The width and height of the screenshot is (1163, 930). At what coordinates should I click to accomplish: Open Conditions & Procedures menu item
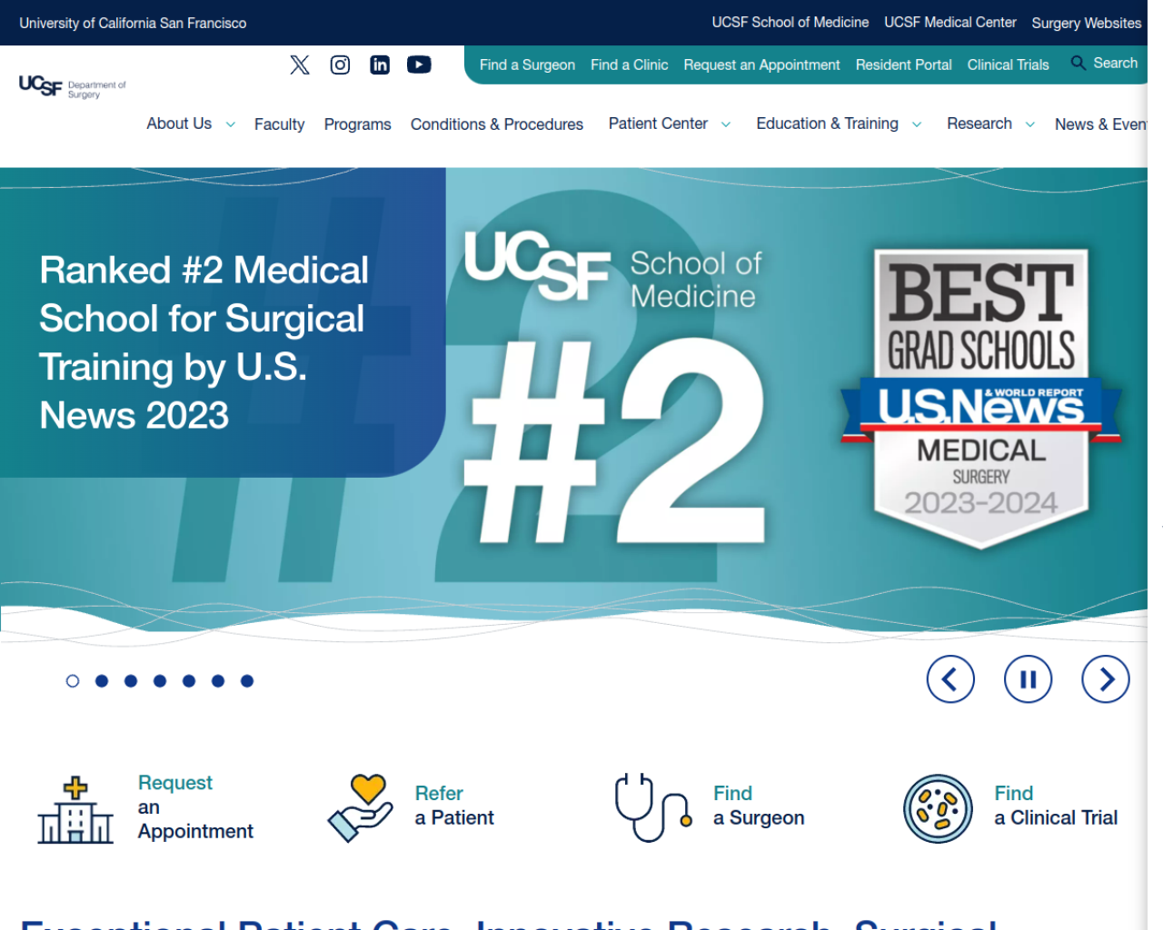pyautogui.click(x=497, y=124)
